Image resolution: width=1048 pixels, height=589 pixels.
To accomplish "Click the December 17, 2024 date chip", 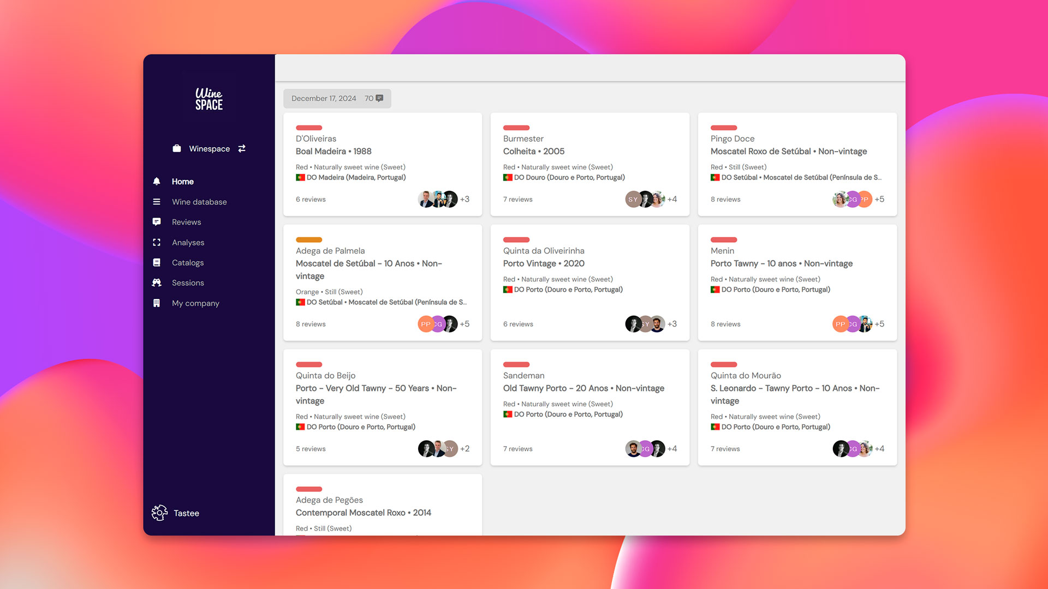I will [324, 99].
